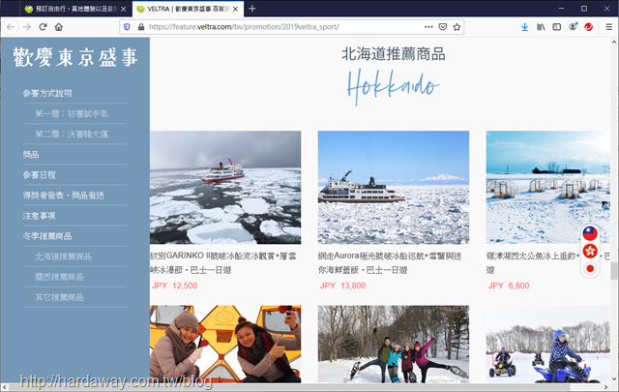The width and height of the screenshot is (619, 392).
Task: Click the scroll down arrow
Action: 614,379
